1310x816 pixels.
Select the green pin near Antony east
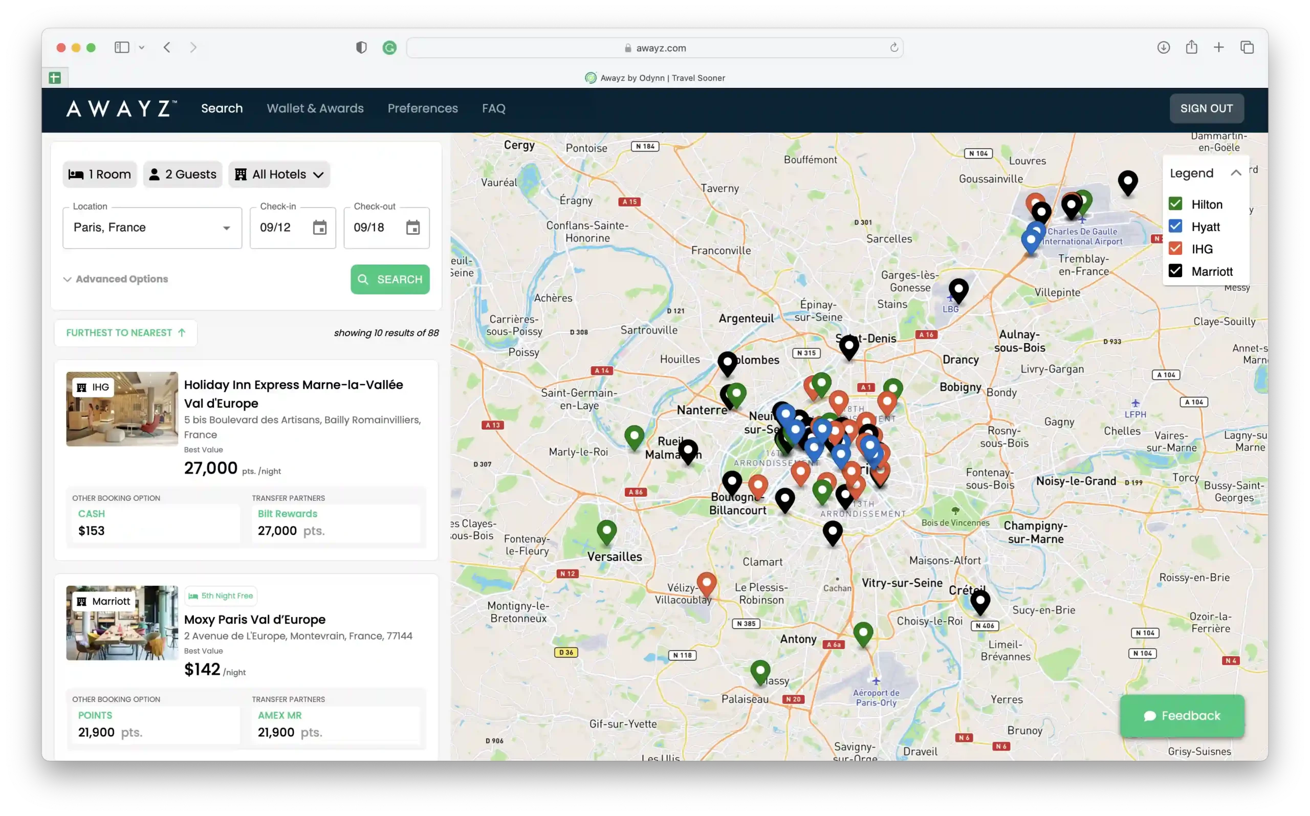click(863, 634)
